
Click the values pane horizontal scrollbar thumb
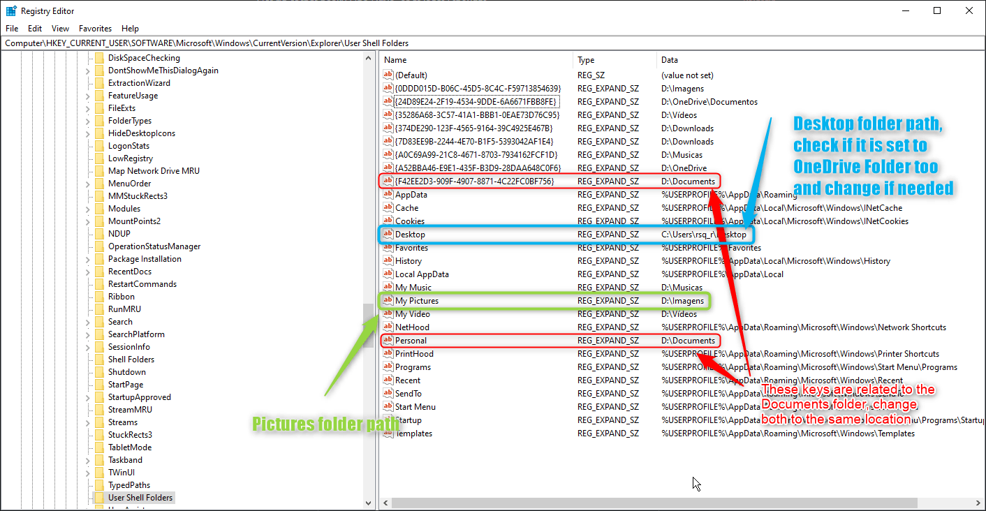(654, 503)
